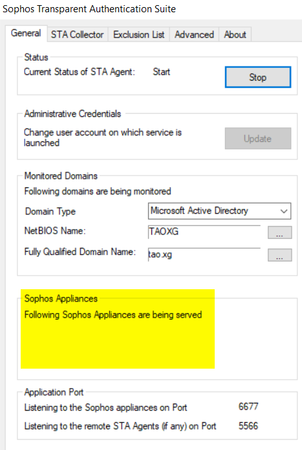This screenshot has height=450, width=302.
Task: Go to the Advanced tab
Action: 194,34
